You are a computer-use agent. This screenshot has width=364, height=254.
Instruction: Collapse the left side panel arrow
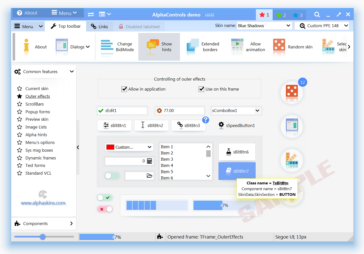78,147
